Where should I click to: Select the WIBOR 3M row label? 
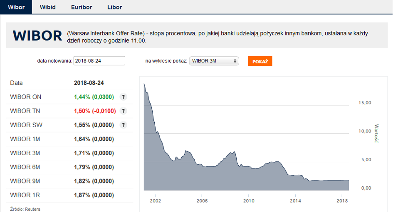25,153
